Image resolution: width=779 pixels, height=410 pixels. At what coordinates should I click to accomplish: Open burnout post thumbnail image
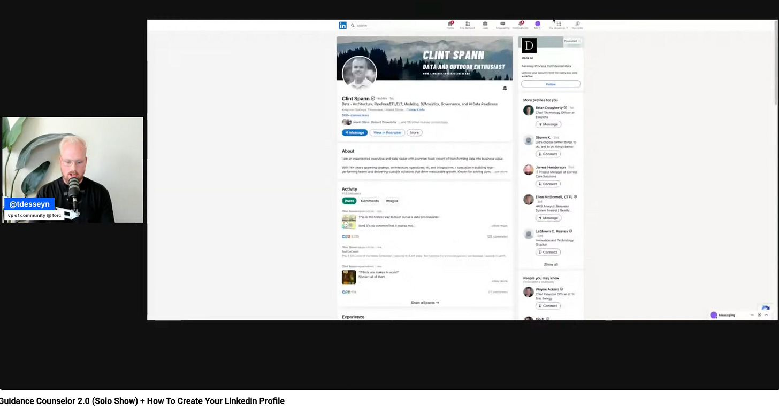click(349, 222)
